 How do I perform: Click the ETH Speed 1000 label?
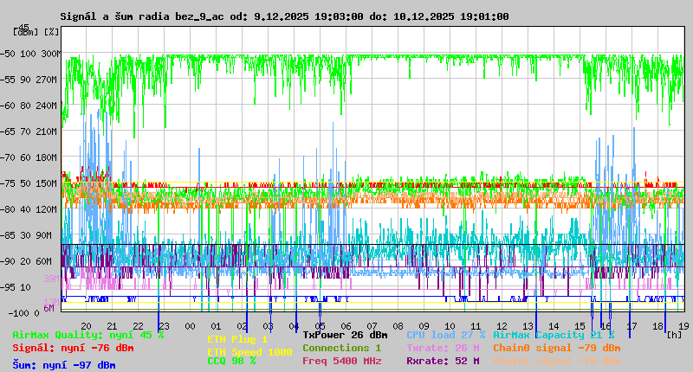(x=249, y=352)
